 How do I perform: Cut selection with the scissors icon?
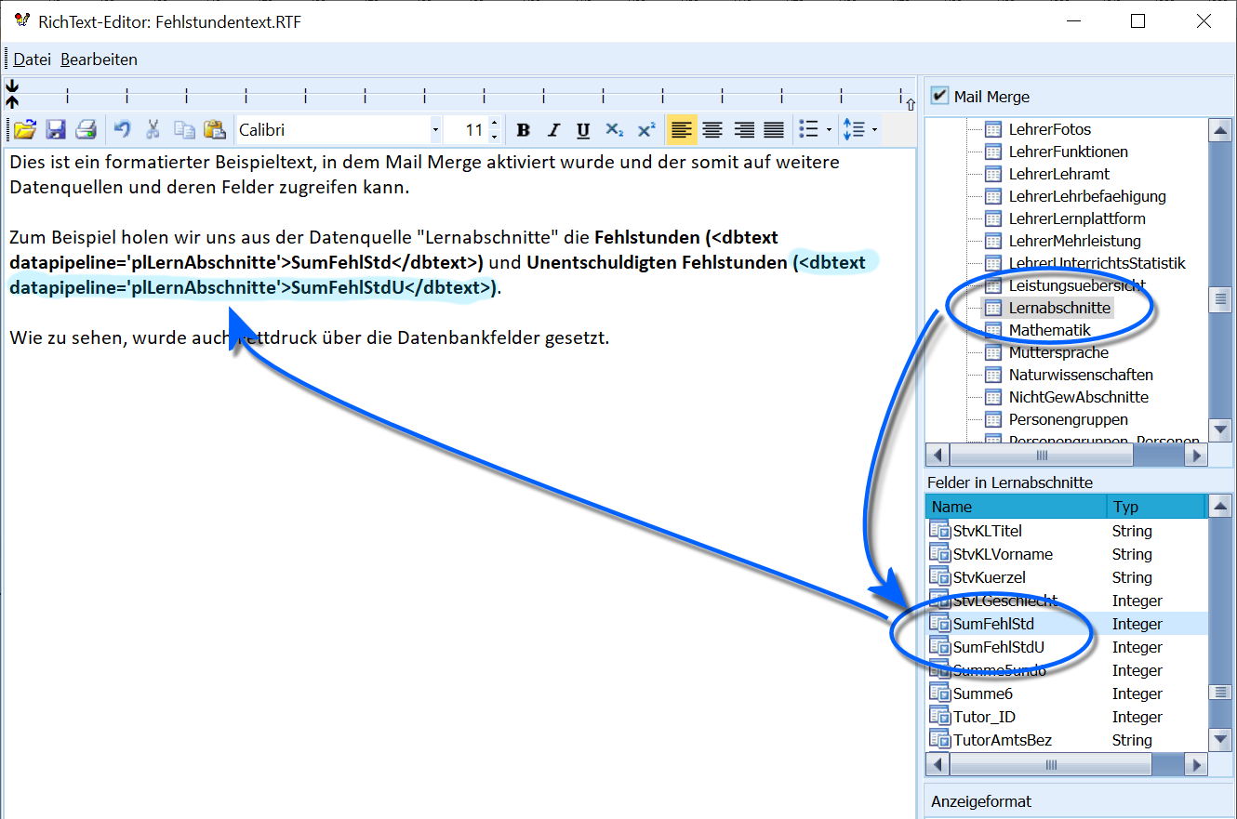pyautogui.click(x=153, y=129)
